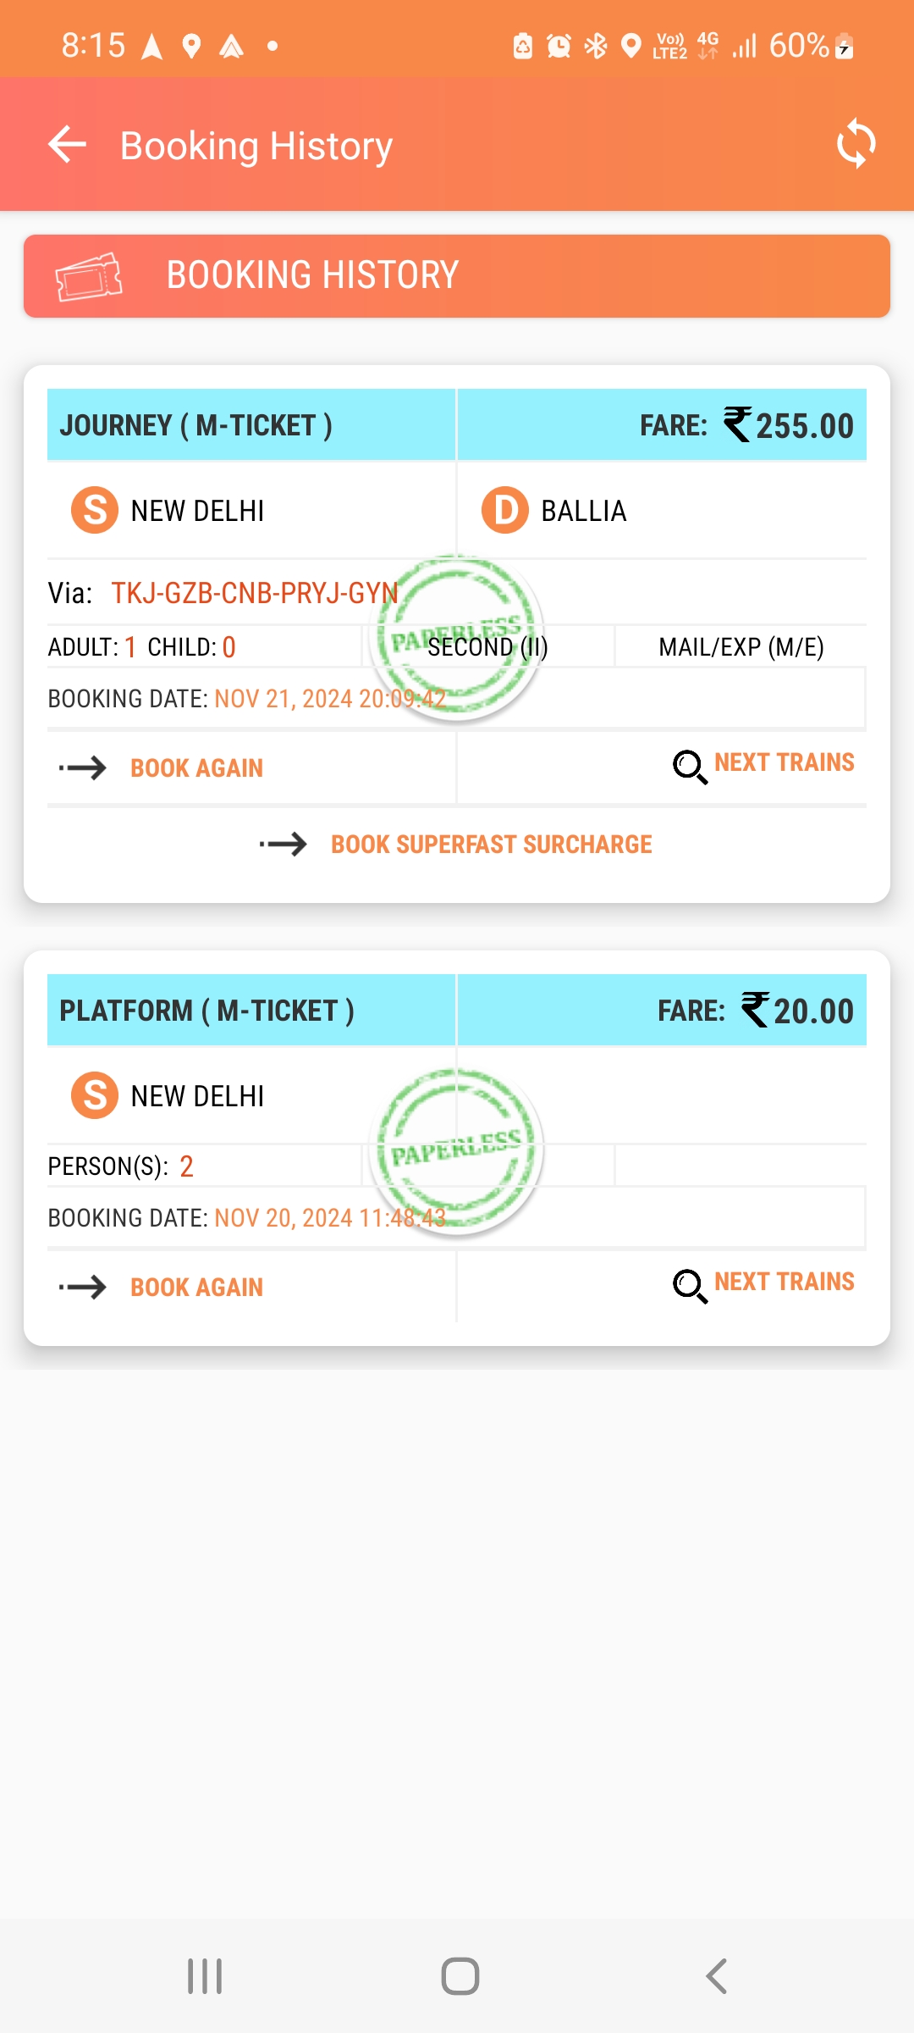
Task: Tap Android navigation back button
Action: pos(716,1976)
